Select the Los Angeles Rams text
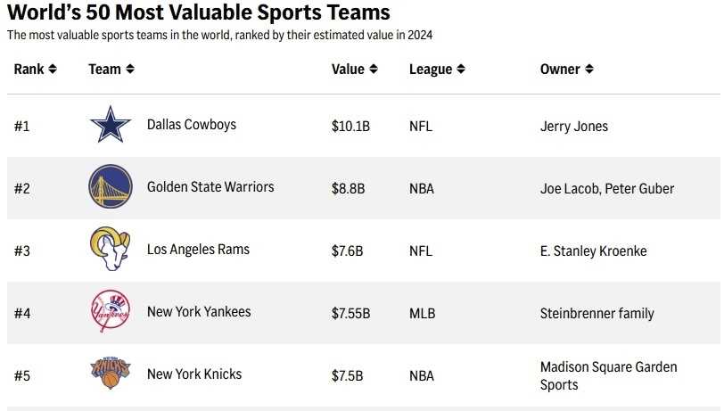 (197, 250)
